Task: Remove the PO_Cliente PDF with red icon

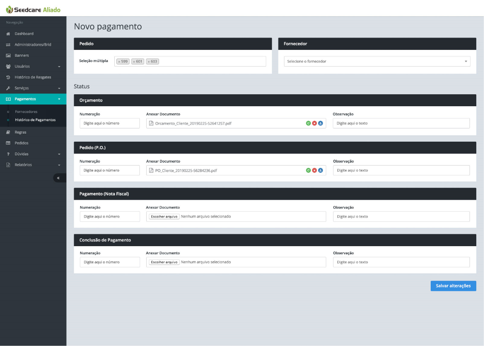Action: (x=314, y=170)
